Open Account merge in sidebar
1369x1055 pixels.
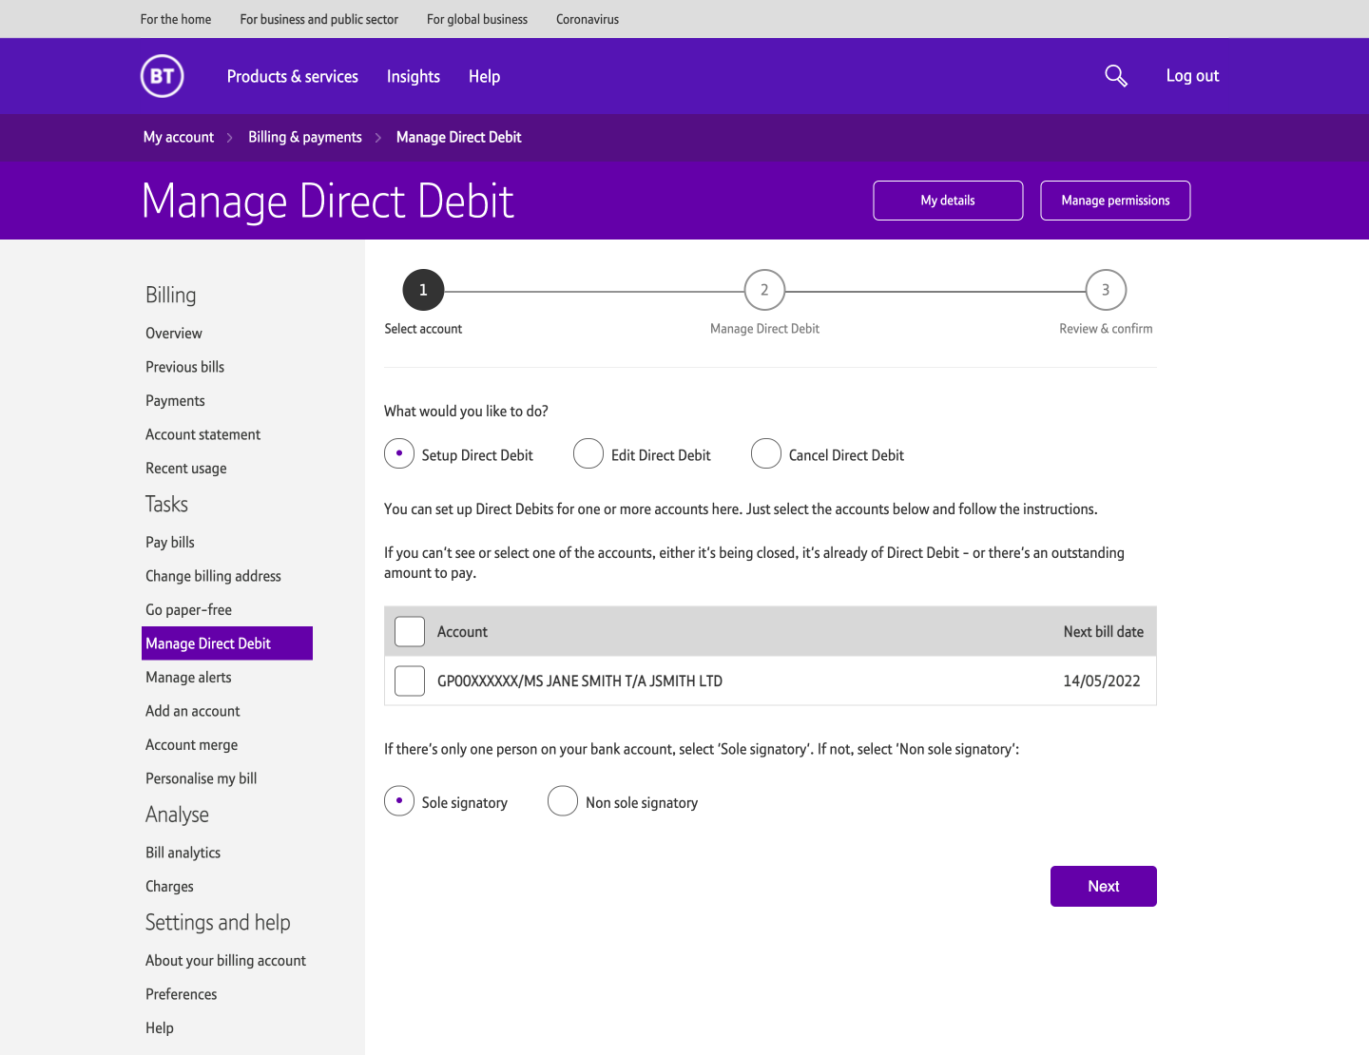click(192, 745)
